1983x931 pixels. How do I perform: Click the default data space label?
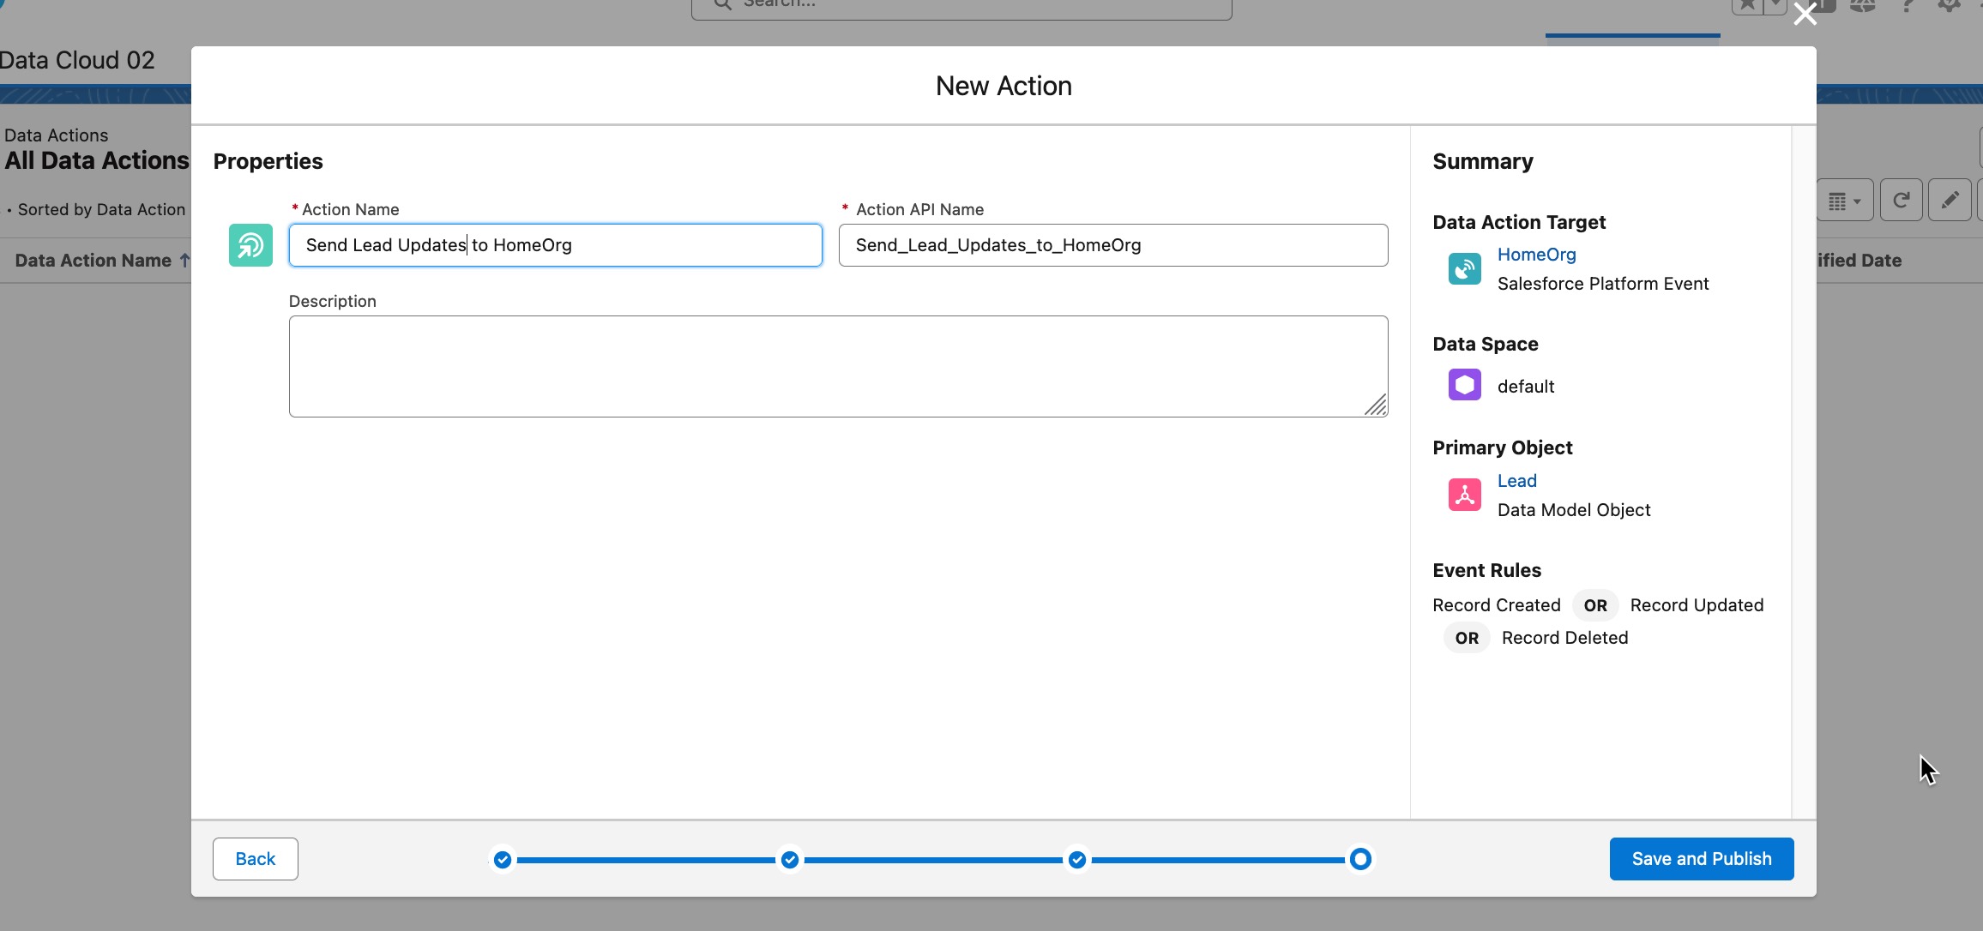tap(1526, 387)
